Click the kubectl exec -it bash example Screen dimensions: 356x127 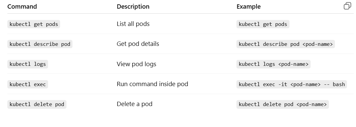(x=292, y=84)
